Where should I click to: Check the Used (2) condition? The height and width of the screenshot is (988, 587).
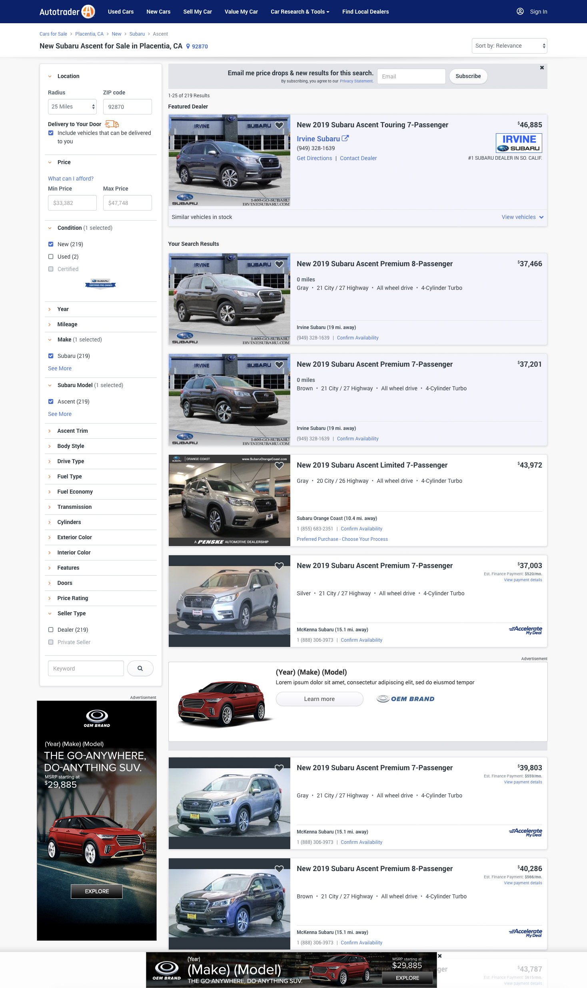click(51, 257)
